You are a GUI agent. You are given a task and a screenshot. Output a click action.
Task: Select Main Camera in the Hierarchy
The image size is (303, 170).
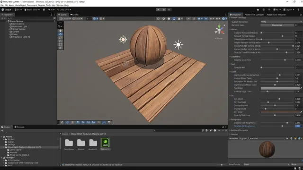point(18,24)
